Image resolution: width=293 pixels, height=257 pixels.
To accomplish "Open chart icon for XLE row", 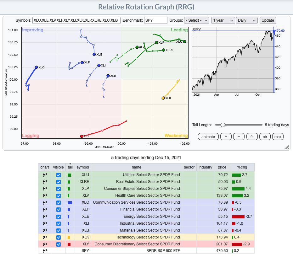I will click(45, 217).
